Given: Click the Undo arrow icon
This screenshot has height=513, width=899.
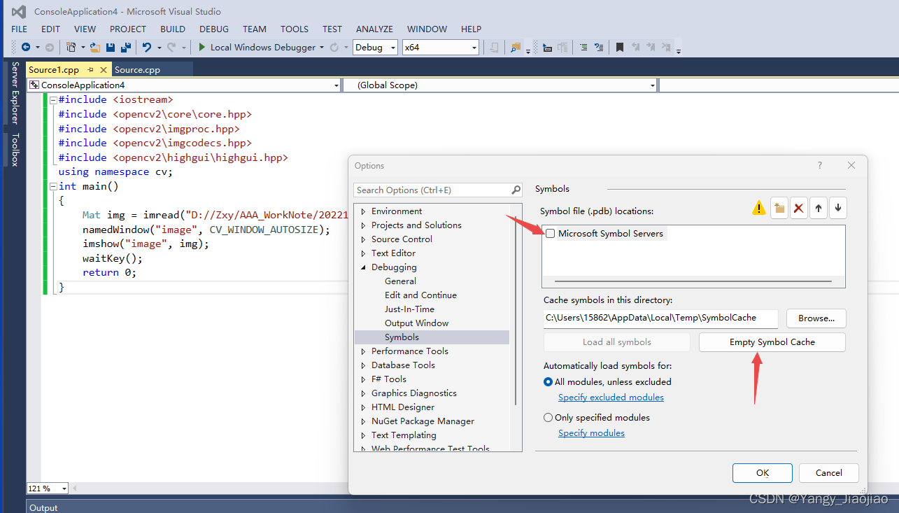Looking at the screenshot, I should [x=147, y=48].
